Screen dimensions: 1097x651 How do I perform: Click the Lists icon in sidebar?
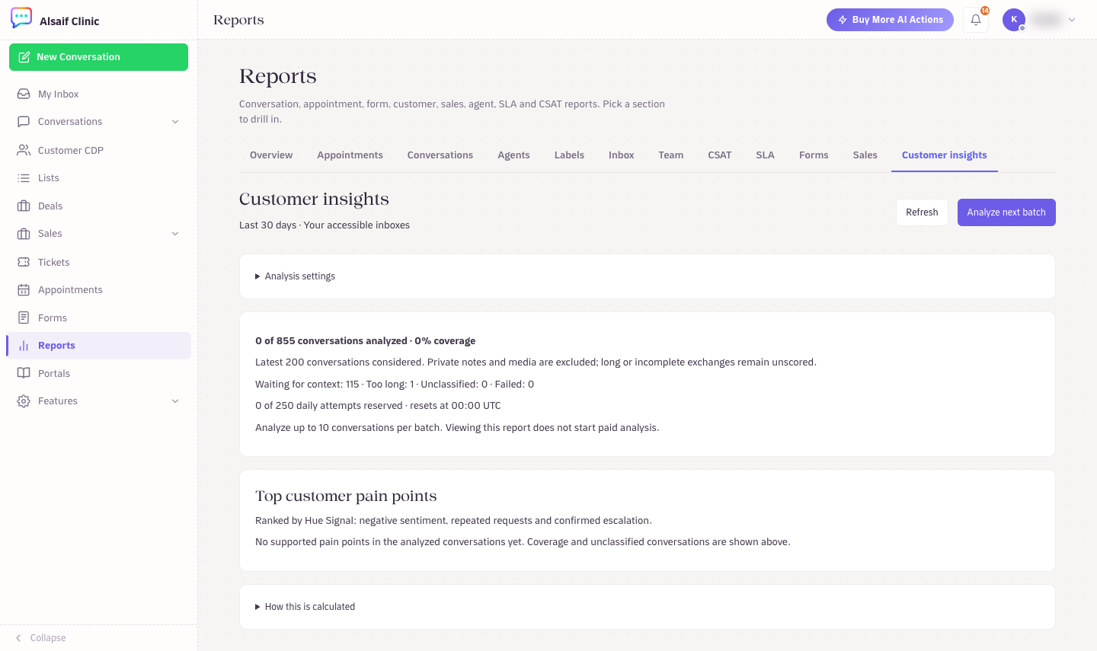pos(24,178)
